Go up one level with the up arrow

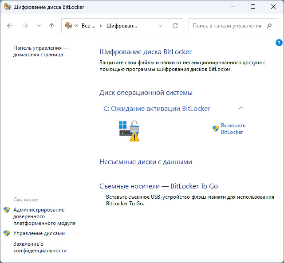click(x=52, y=26)
